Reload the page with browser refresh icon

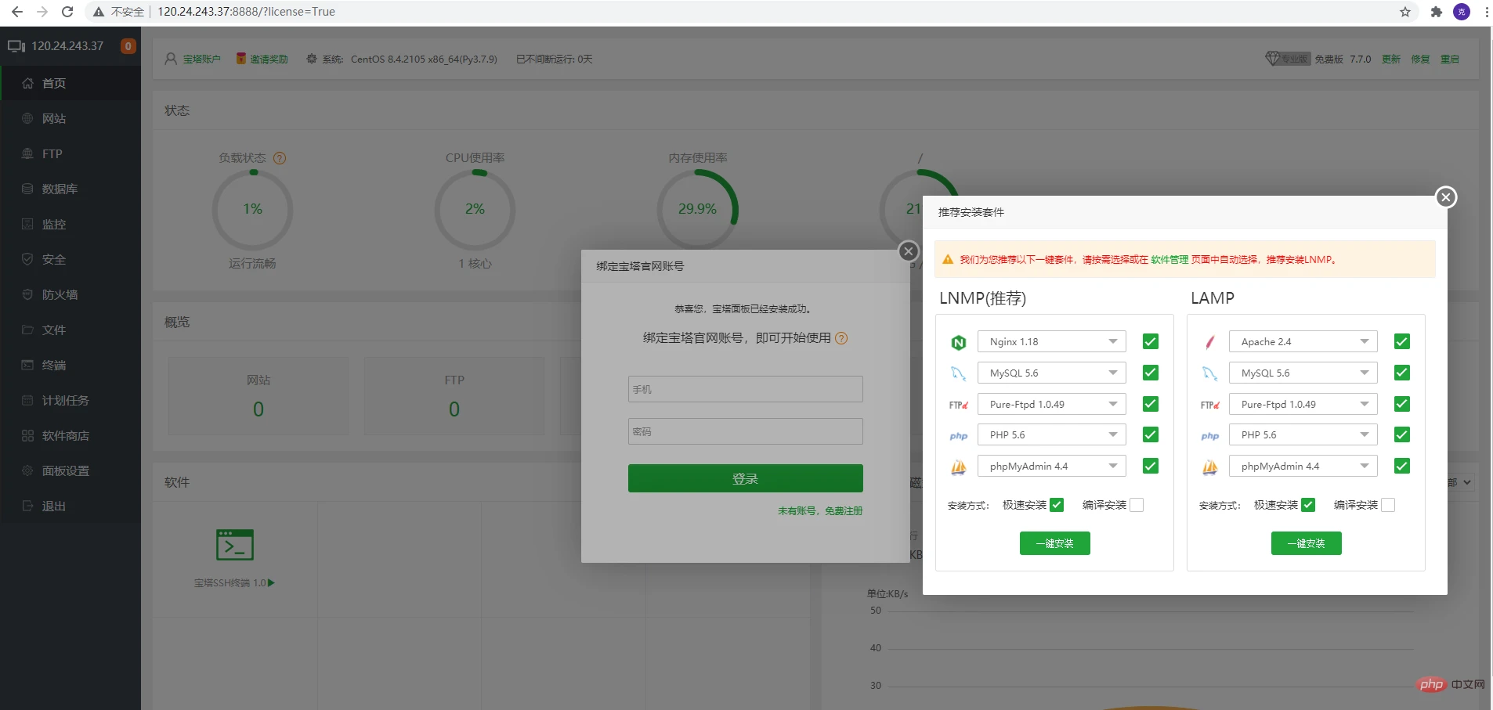[x=67, y=12]
